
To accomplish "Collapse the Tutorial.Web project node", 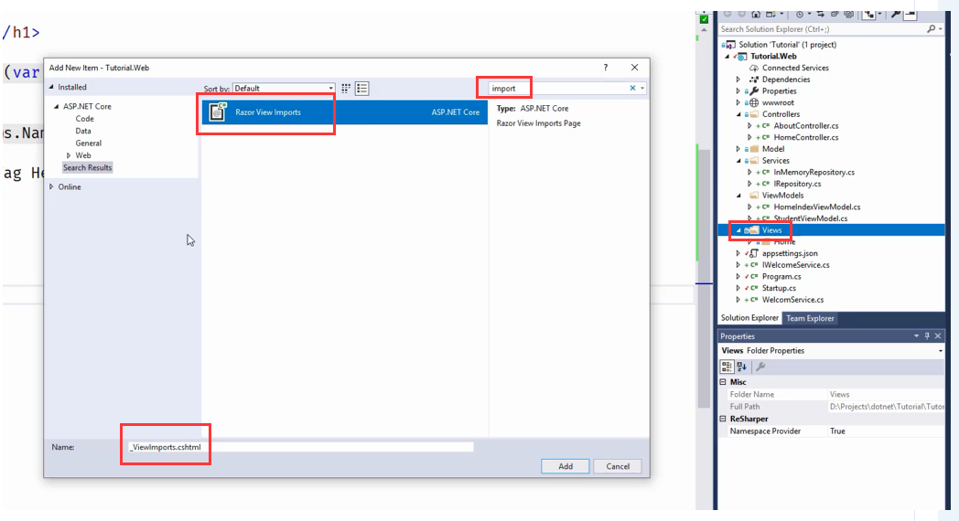I will click(x=727, y=56).
